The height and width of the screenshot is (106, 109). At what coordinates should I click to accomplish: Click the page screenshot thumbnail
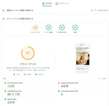pos(83,58)
